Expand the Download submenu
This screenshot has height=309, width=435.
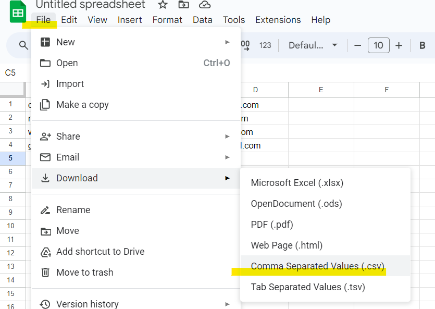tap(136, 178)
